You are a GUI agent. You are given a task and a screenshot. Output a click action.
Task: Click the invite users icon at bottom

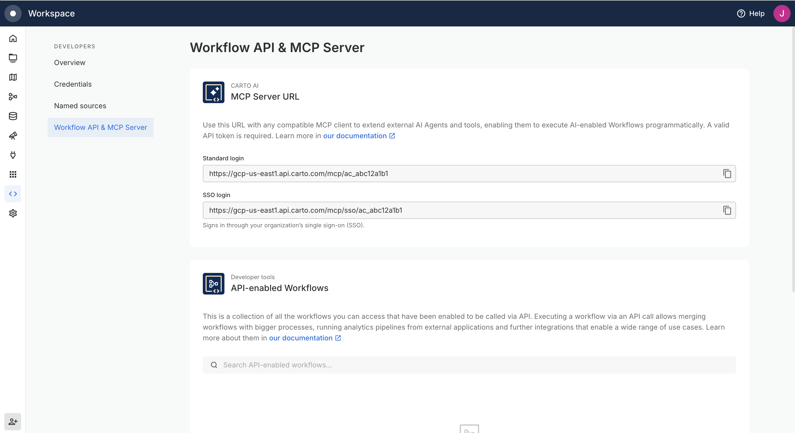pyautogui.click(x=13, y=421)
